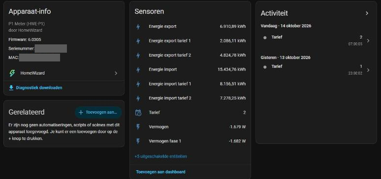The width and height of the screenshot is (381, 179).
Task: Open the Vermogen fase 1 sensor row
Action: (190, 141)
